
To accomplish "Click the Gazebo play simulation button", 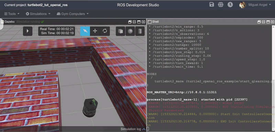I will point(28,31).
